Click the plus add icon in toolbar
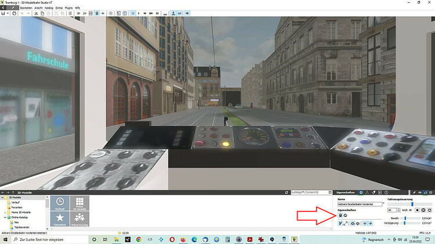Image resolution: width=435 pixels, height=244 pixels. coord(103,13)
